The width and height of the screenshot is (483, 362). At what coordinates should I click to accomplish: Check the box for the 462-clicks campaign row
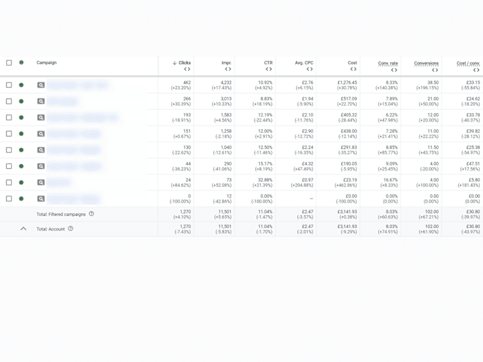(x=9, y=85)
